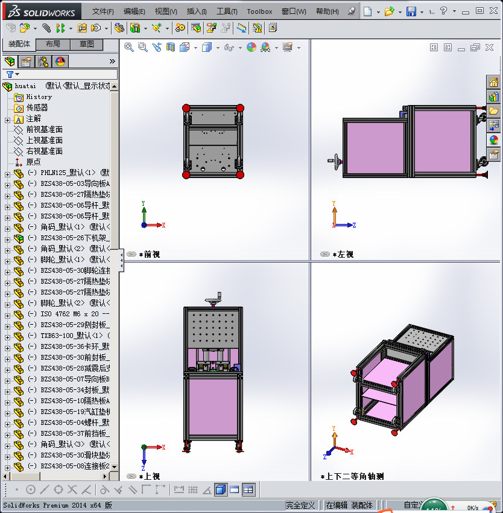Open the PropertyManager tab
This screenshot has height=513, width=503.
[27, 62]
